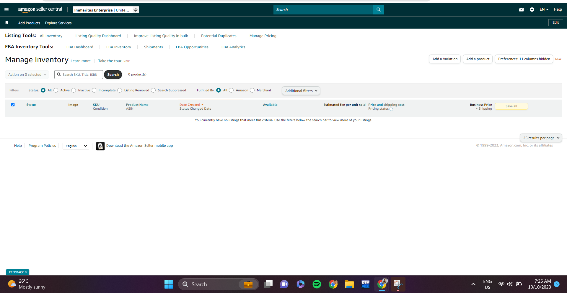Open Manage Pricing
This screenshot has width=567, height=293.
(263, 36)
